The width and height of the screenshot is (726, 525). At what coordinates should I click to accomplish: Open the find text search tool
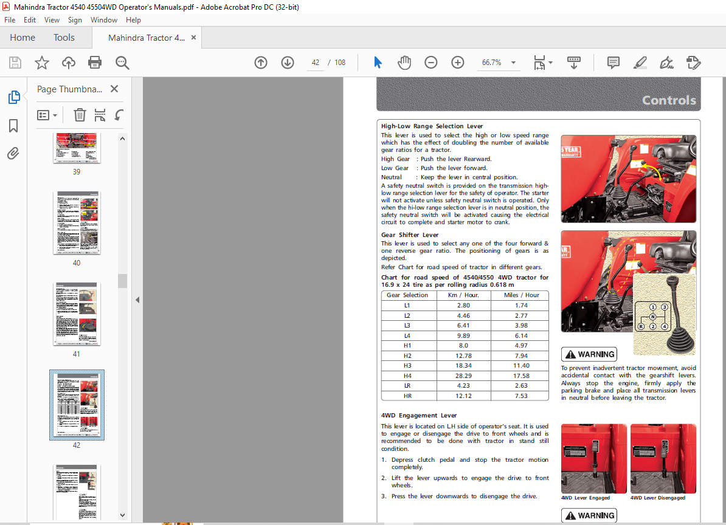[x=122, y=63]
